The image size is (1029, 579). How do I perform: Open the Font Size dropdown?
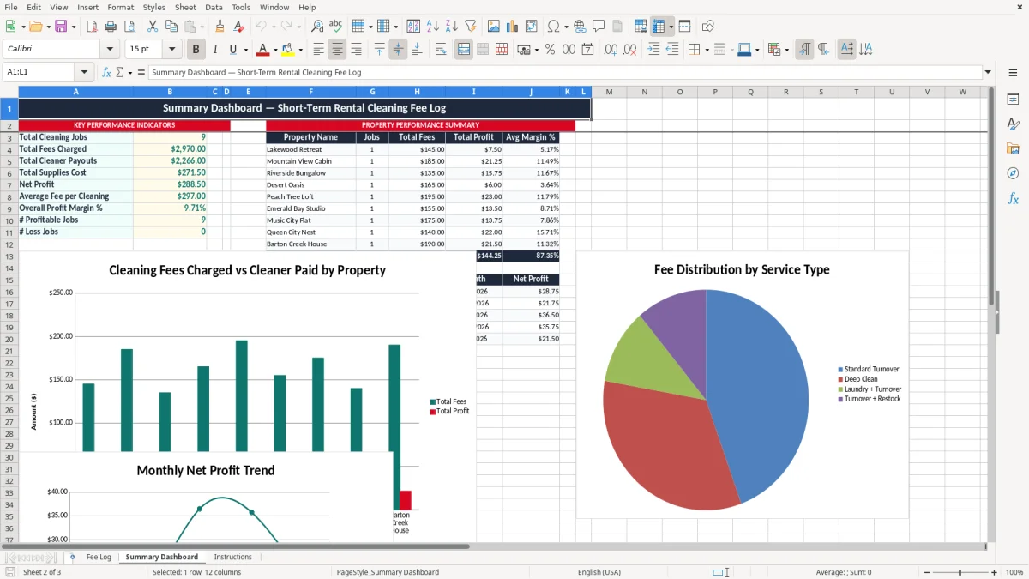pos(171,50)
